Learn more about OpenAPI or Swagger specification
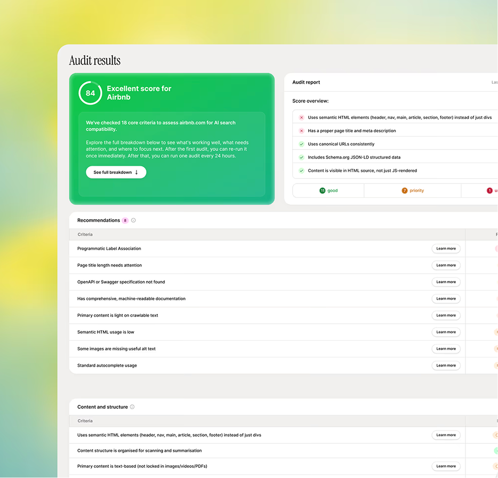 [446, 282]
